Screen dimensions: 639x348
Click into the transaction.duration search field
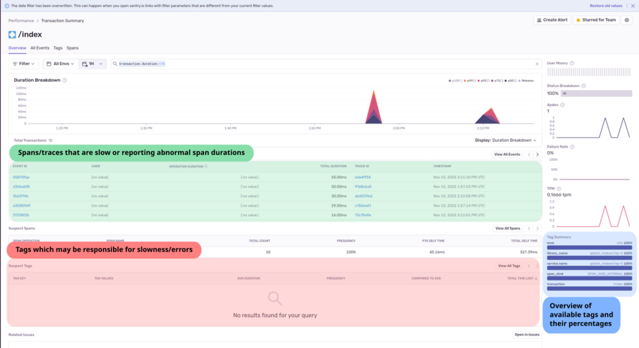click(326, 64)
